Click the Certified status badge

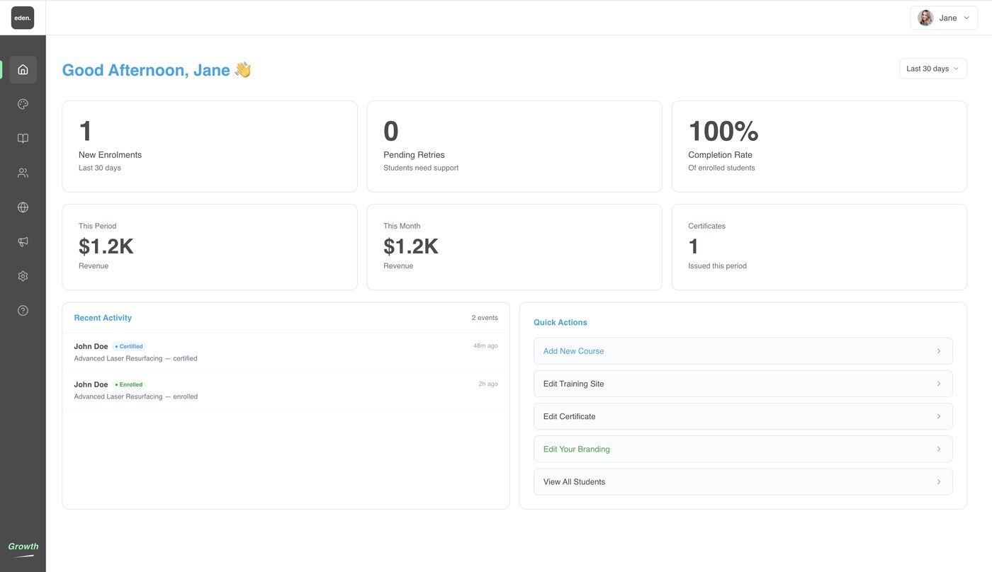click(x=129, y=346)
